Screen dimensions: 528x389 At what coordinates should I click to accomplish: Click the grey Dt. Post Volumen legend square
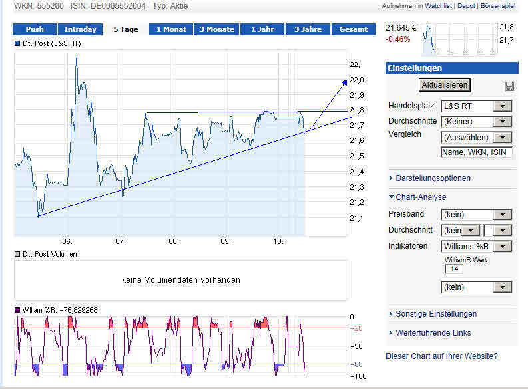pyautogui.click(x=17, y=254)
